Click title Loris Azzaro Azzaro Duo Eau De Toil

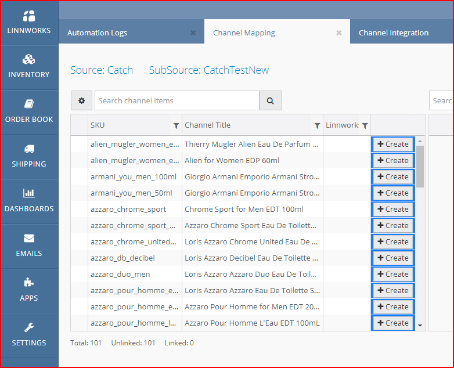point(251,274)
